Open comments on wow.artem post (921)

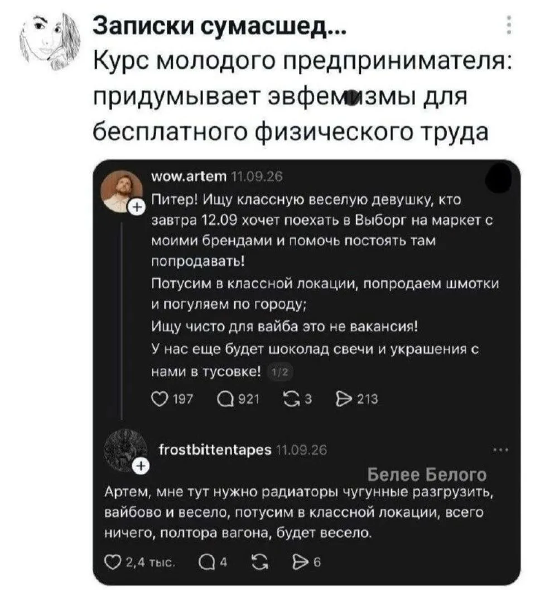tap(225, 399)
